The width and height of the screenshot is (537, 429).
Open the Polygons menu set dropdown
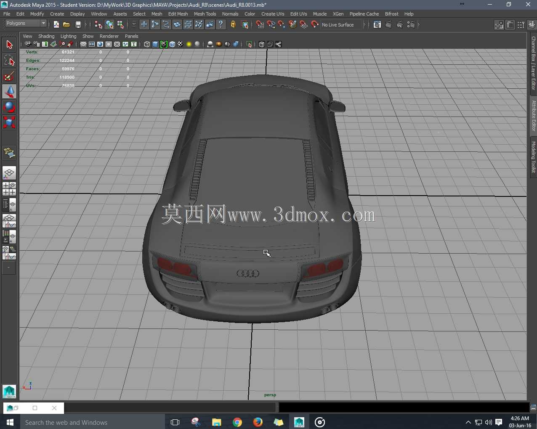25,24
